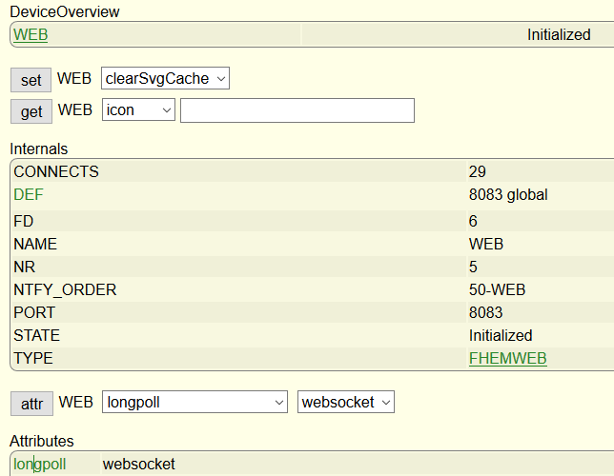Open the clearSvgCache set command dropdown

point(165,79)
